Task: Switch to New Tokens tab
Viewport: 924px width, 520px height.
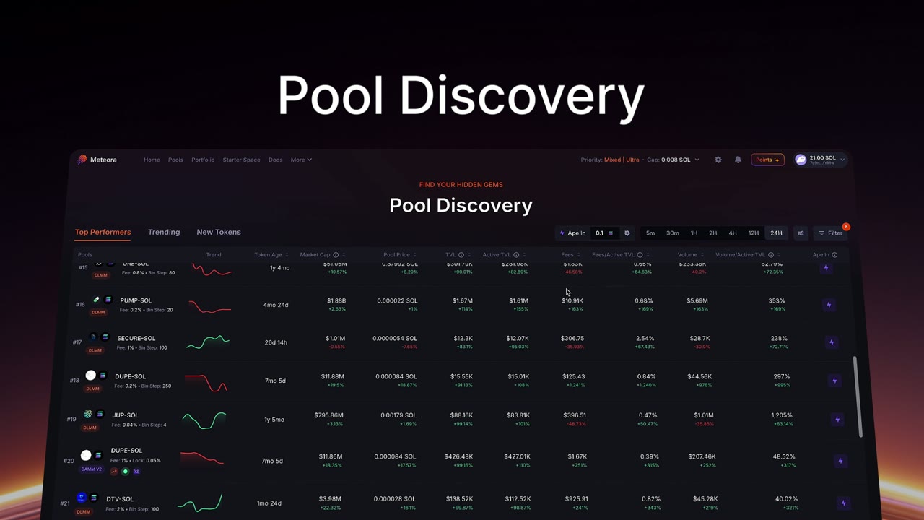Action: click(x=219, y=233)
